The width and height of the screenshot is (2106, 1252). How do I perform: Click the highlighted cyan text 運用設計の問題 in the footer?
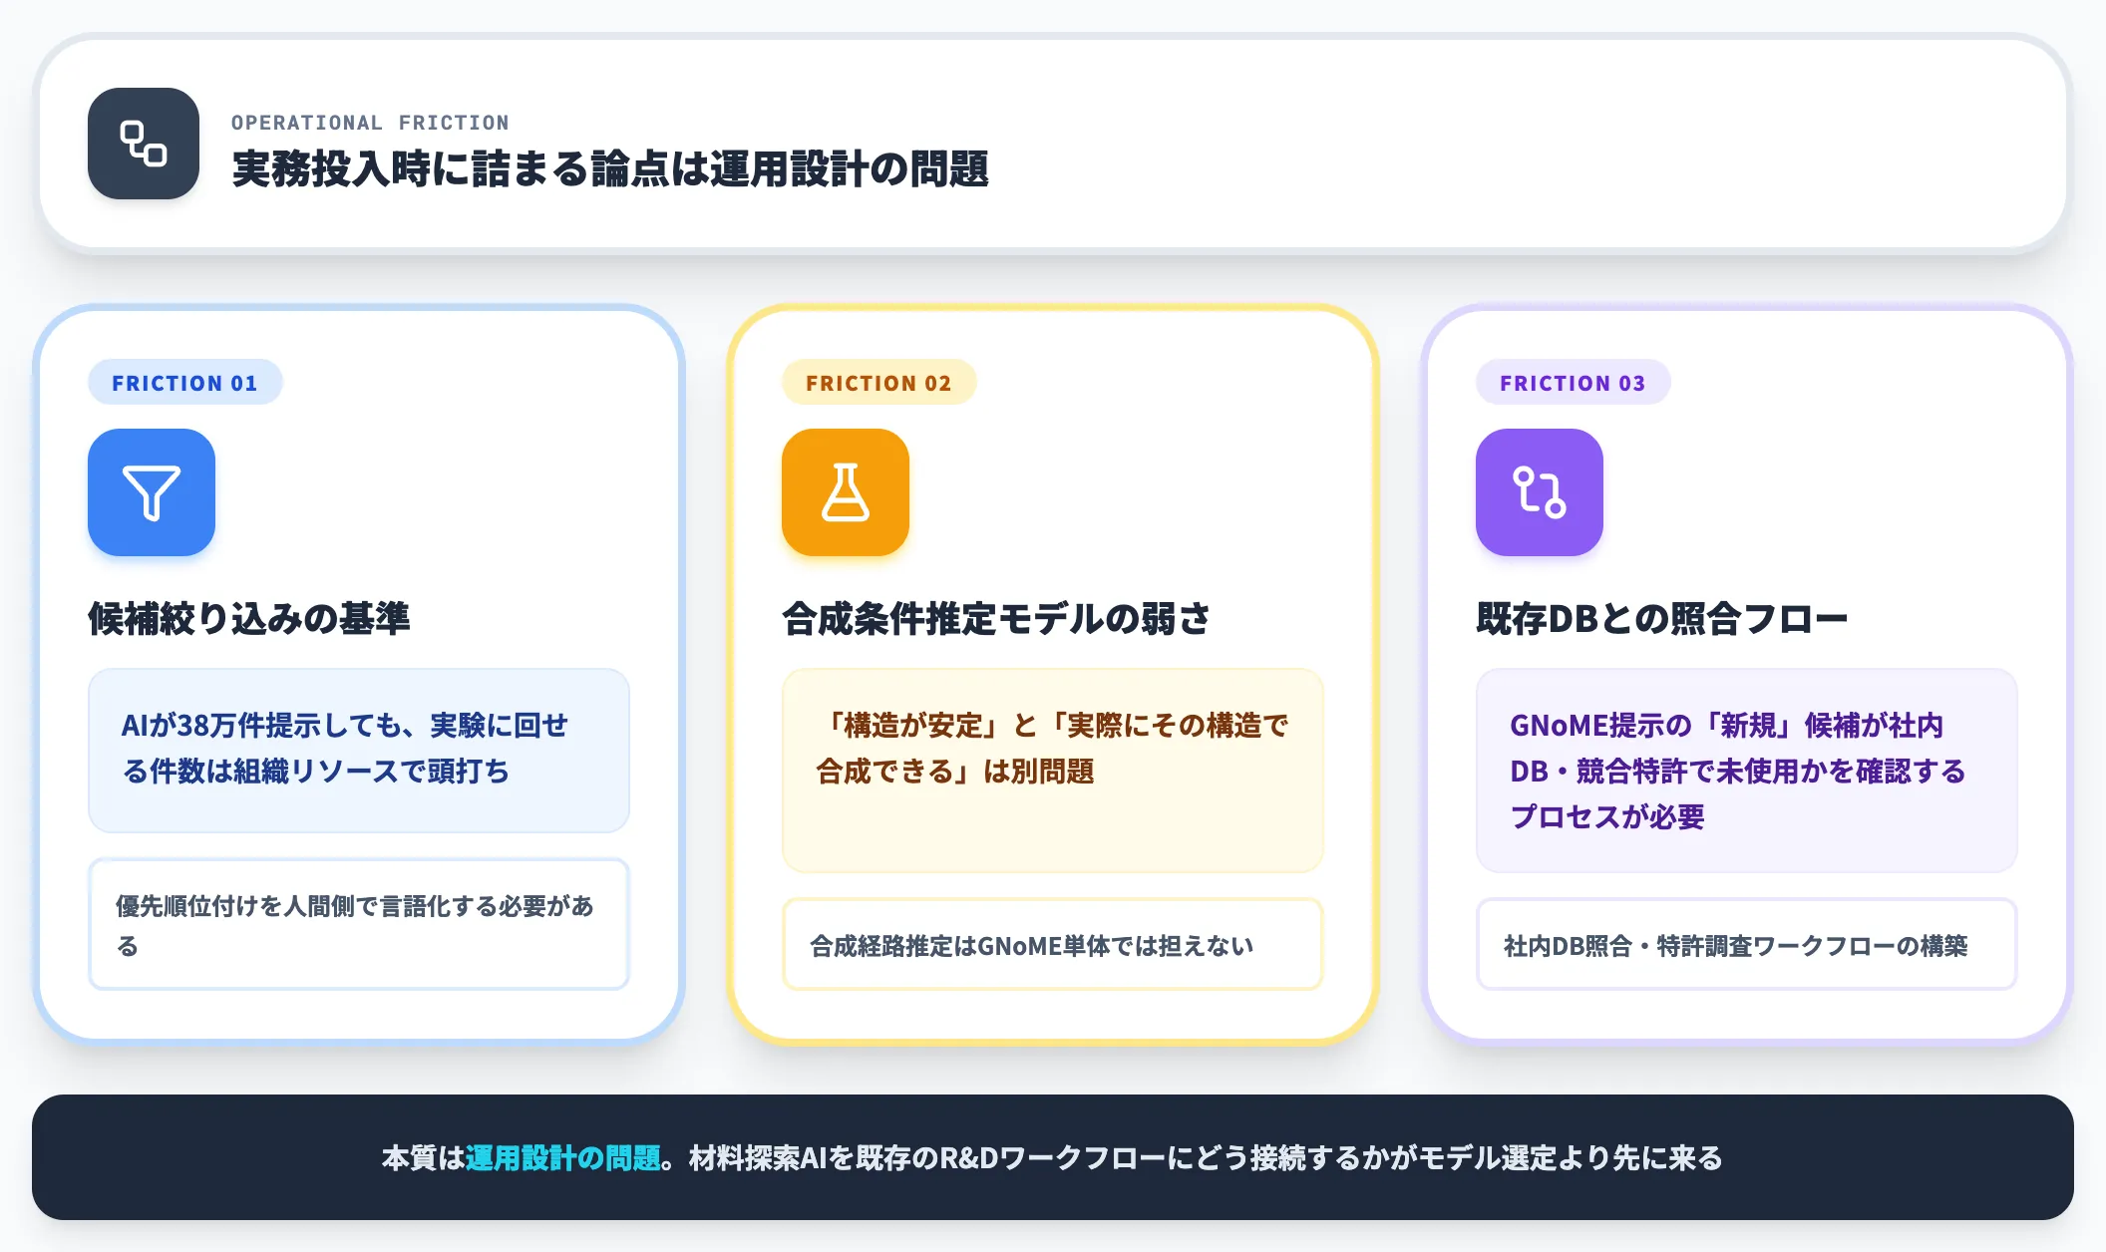(563, 1157)
